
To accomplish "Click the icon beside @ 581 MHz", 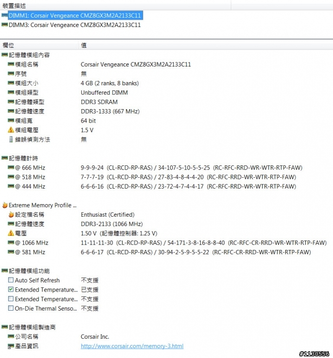I will coord(11,251).
